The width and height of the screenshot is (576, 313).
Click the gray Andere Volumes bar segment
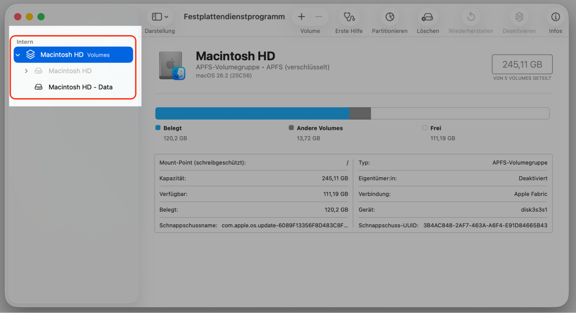tap(360, 114)
